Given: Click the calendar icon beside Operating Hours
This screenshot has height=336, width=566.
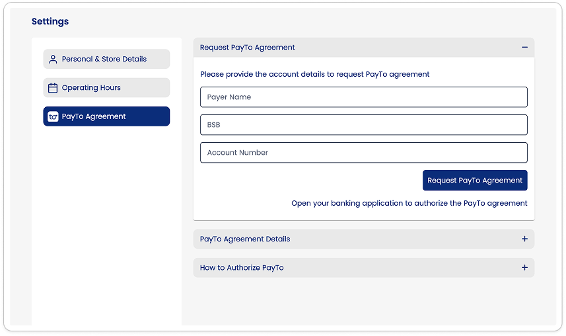Looking at the screenshot, I should [53, 88].
